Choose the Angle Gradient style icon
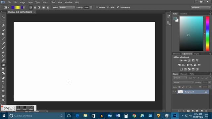212x119 pixels. point(39,8)
